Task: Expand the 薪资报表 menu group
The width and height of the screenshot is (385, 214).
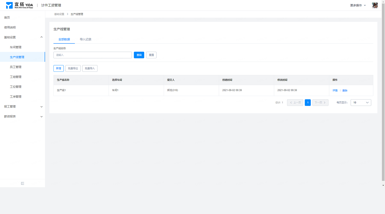Action: (22, 116)
